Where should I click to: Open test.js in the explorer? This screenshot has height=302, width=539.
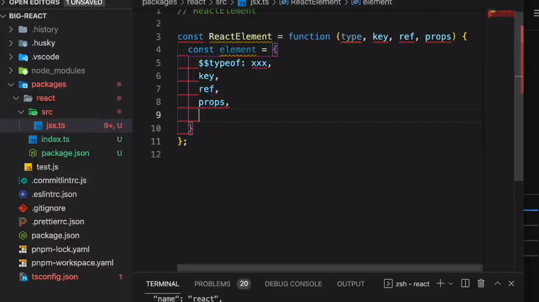[x=47, y=167]
